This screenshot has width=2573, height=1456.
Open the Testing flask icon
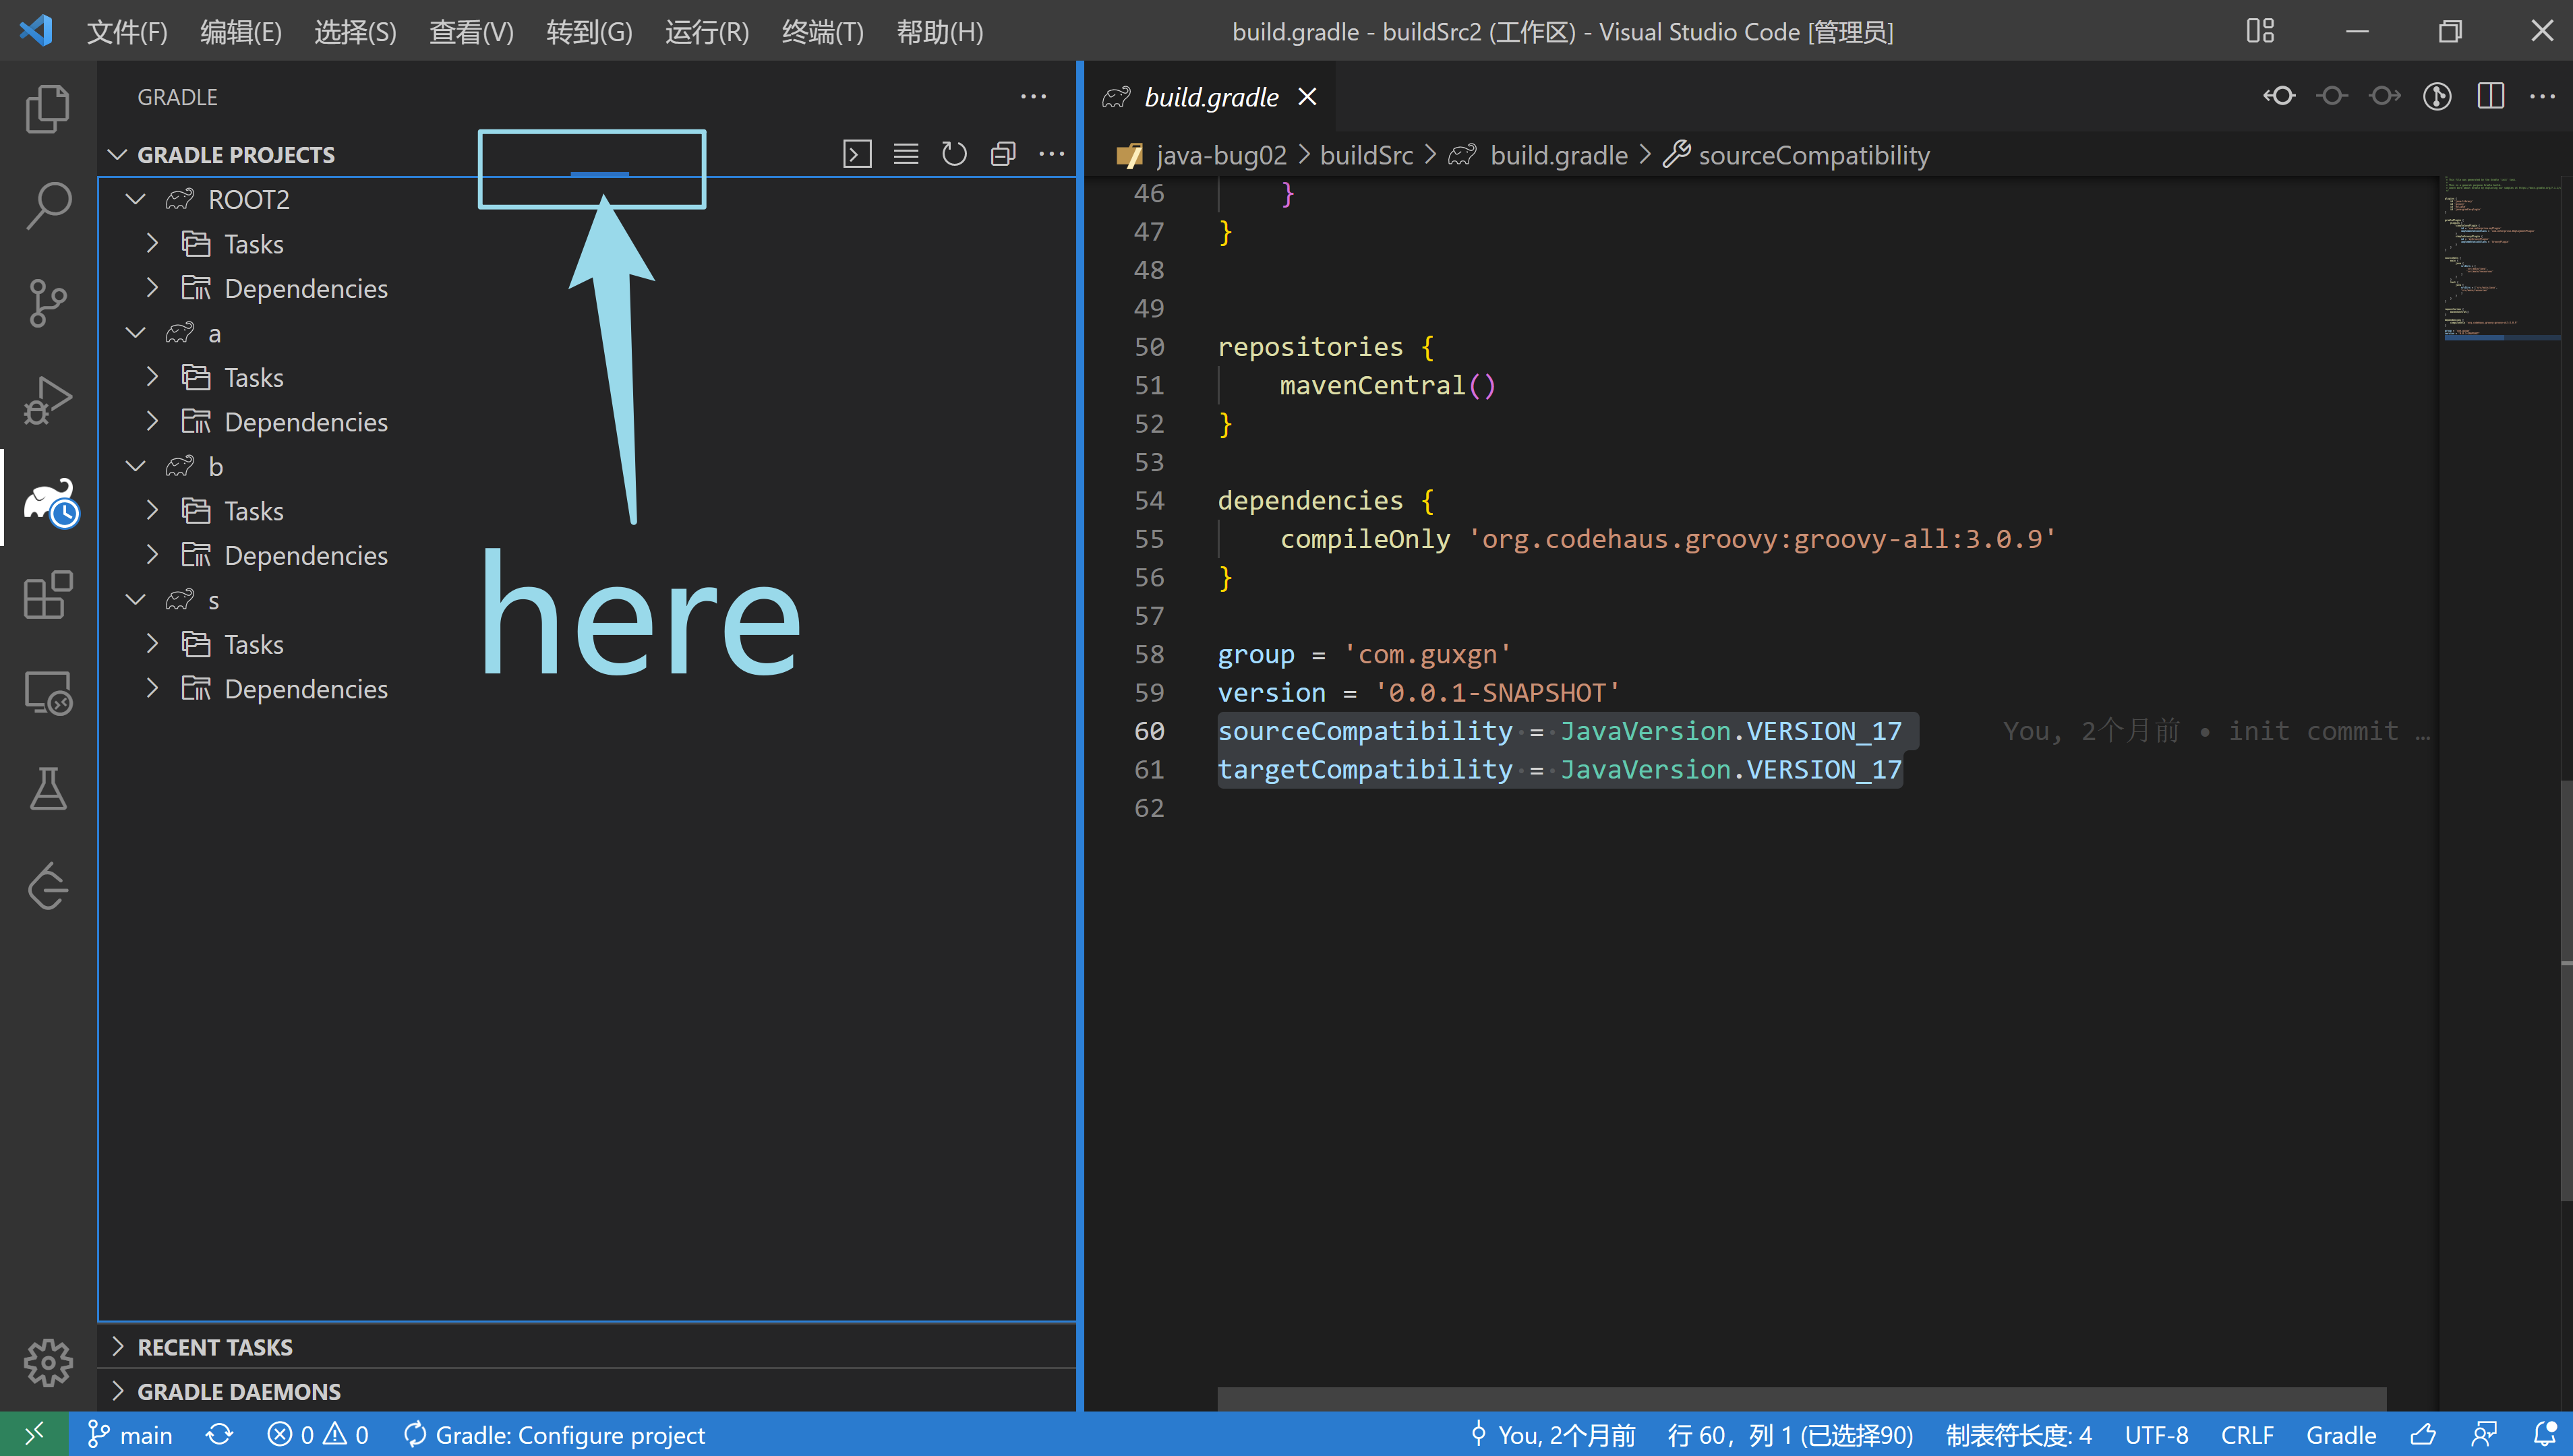pos(47,789)
